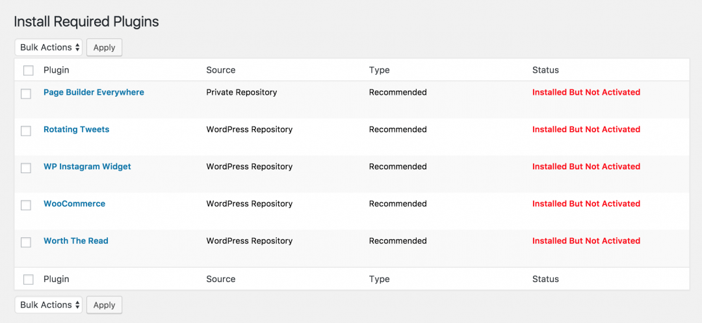The width and height of the screenshot is (702, 323).
Task: Click the Source column label in footer
Action: coord(221,279)
